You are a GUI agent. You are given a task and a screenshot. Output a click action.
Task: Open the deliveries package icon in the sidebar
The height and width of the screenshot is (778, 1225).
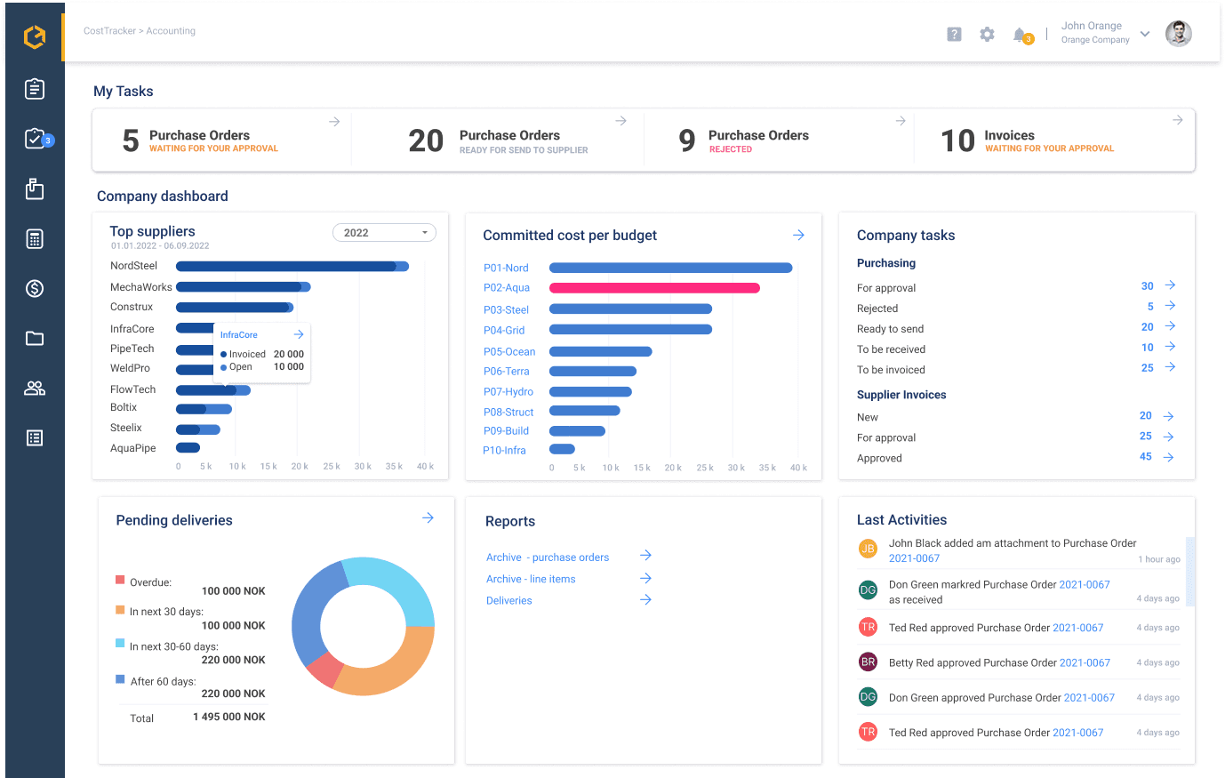click(x=34, y=188)
